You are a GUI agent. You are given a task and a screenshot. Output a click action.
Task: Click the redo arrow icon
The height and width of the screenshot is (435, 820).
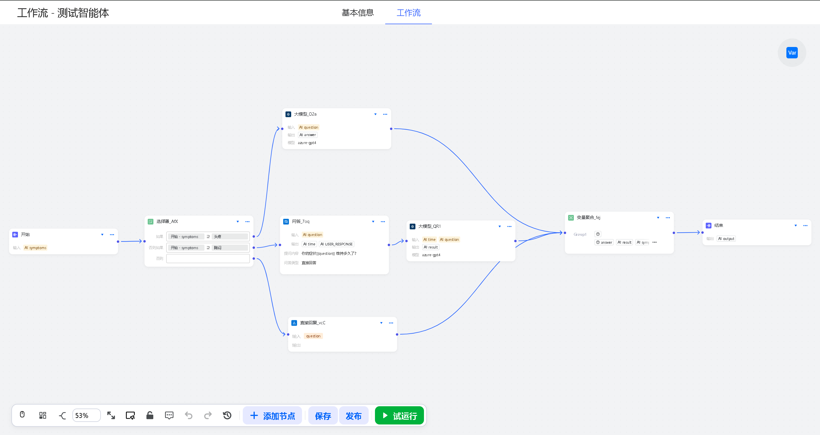click(x=208, y=415)
